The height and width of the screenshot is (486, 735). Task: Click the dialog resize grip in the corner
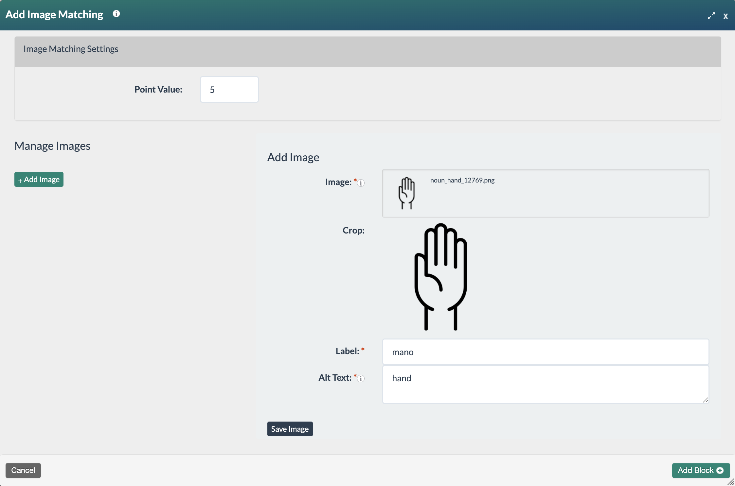tap(730, 482)
